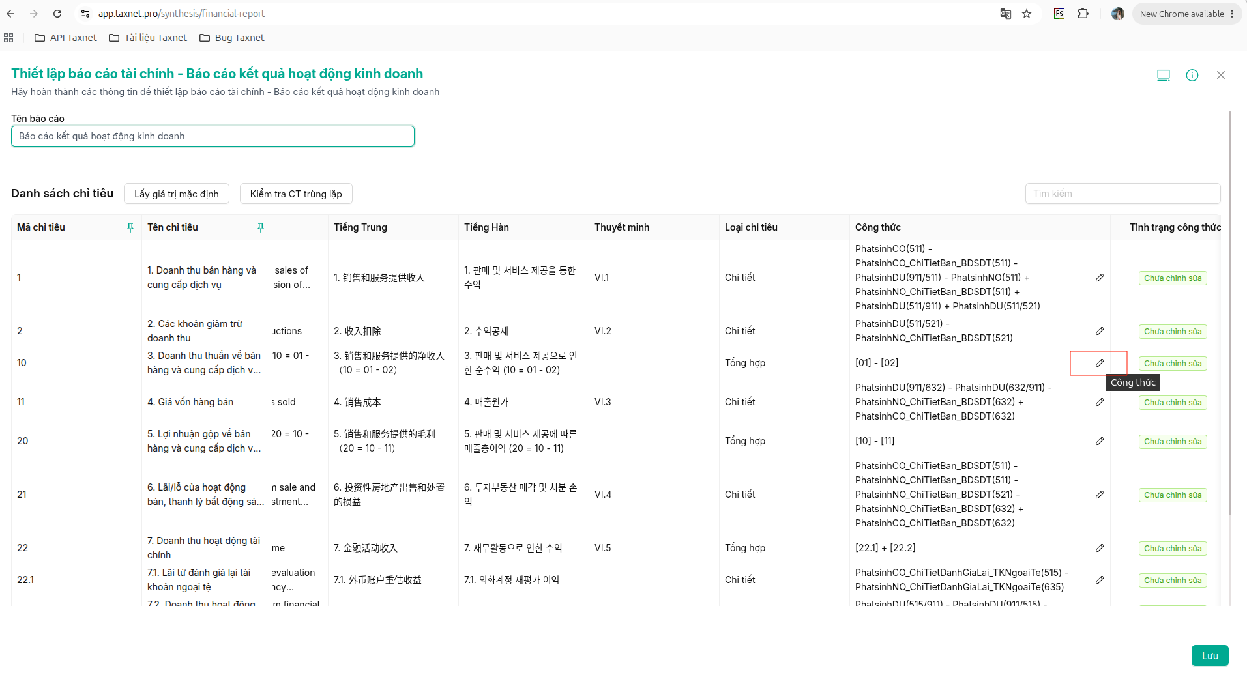Click the Tên báo cáo input field
This screenshot has width=1247, height=675.
click(x=213, y=136)
